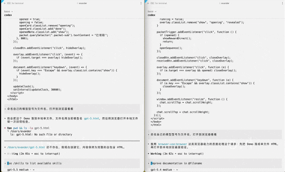285x172 pixels.
Task: Click 'running = false;' in the right pane
Action: click(172, 19)
